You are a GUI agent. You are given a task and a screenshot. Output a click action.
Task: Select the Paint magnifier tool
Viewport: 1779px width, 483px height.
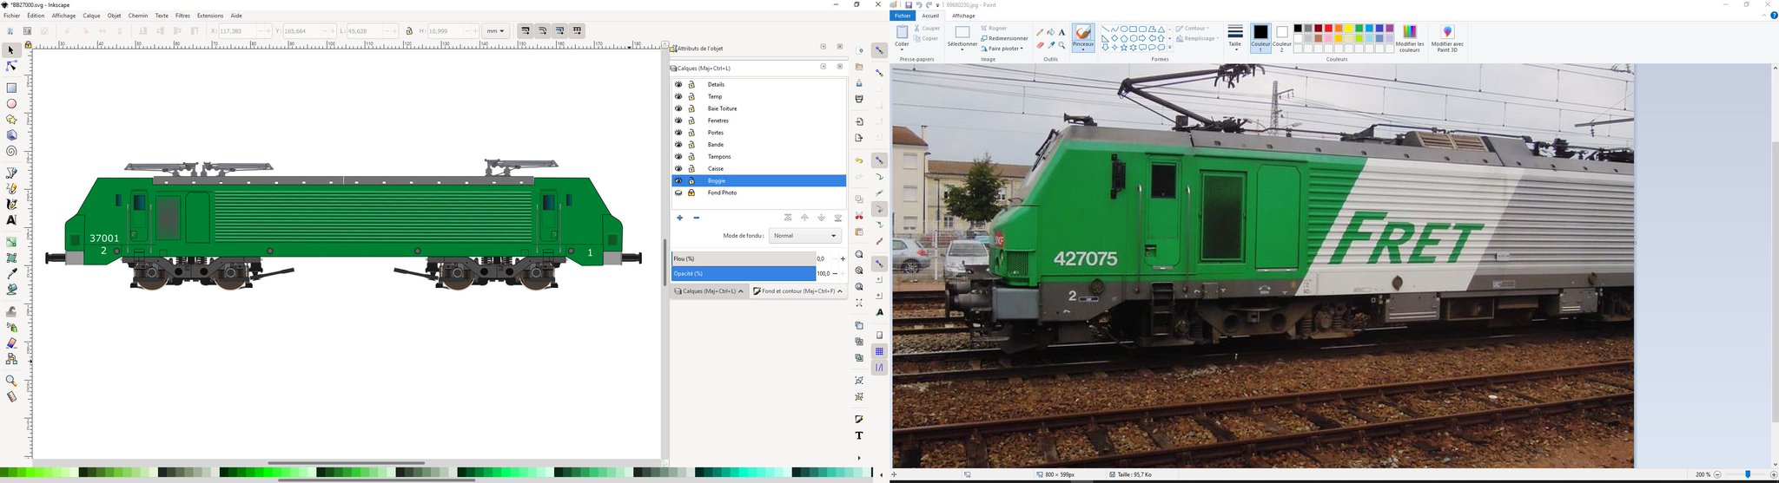[x=1061, y=45]
